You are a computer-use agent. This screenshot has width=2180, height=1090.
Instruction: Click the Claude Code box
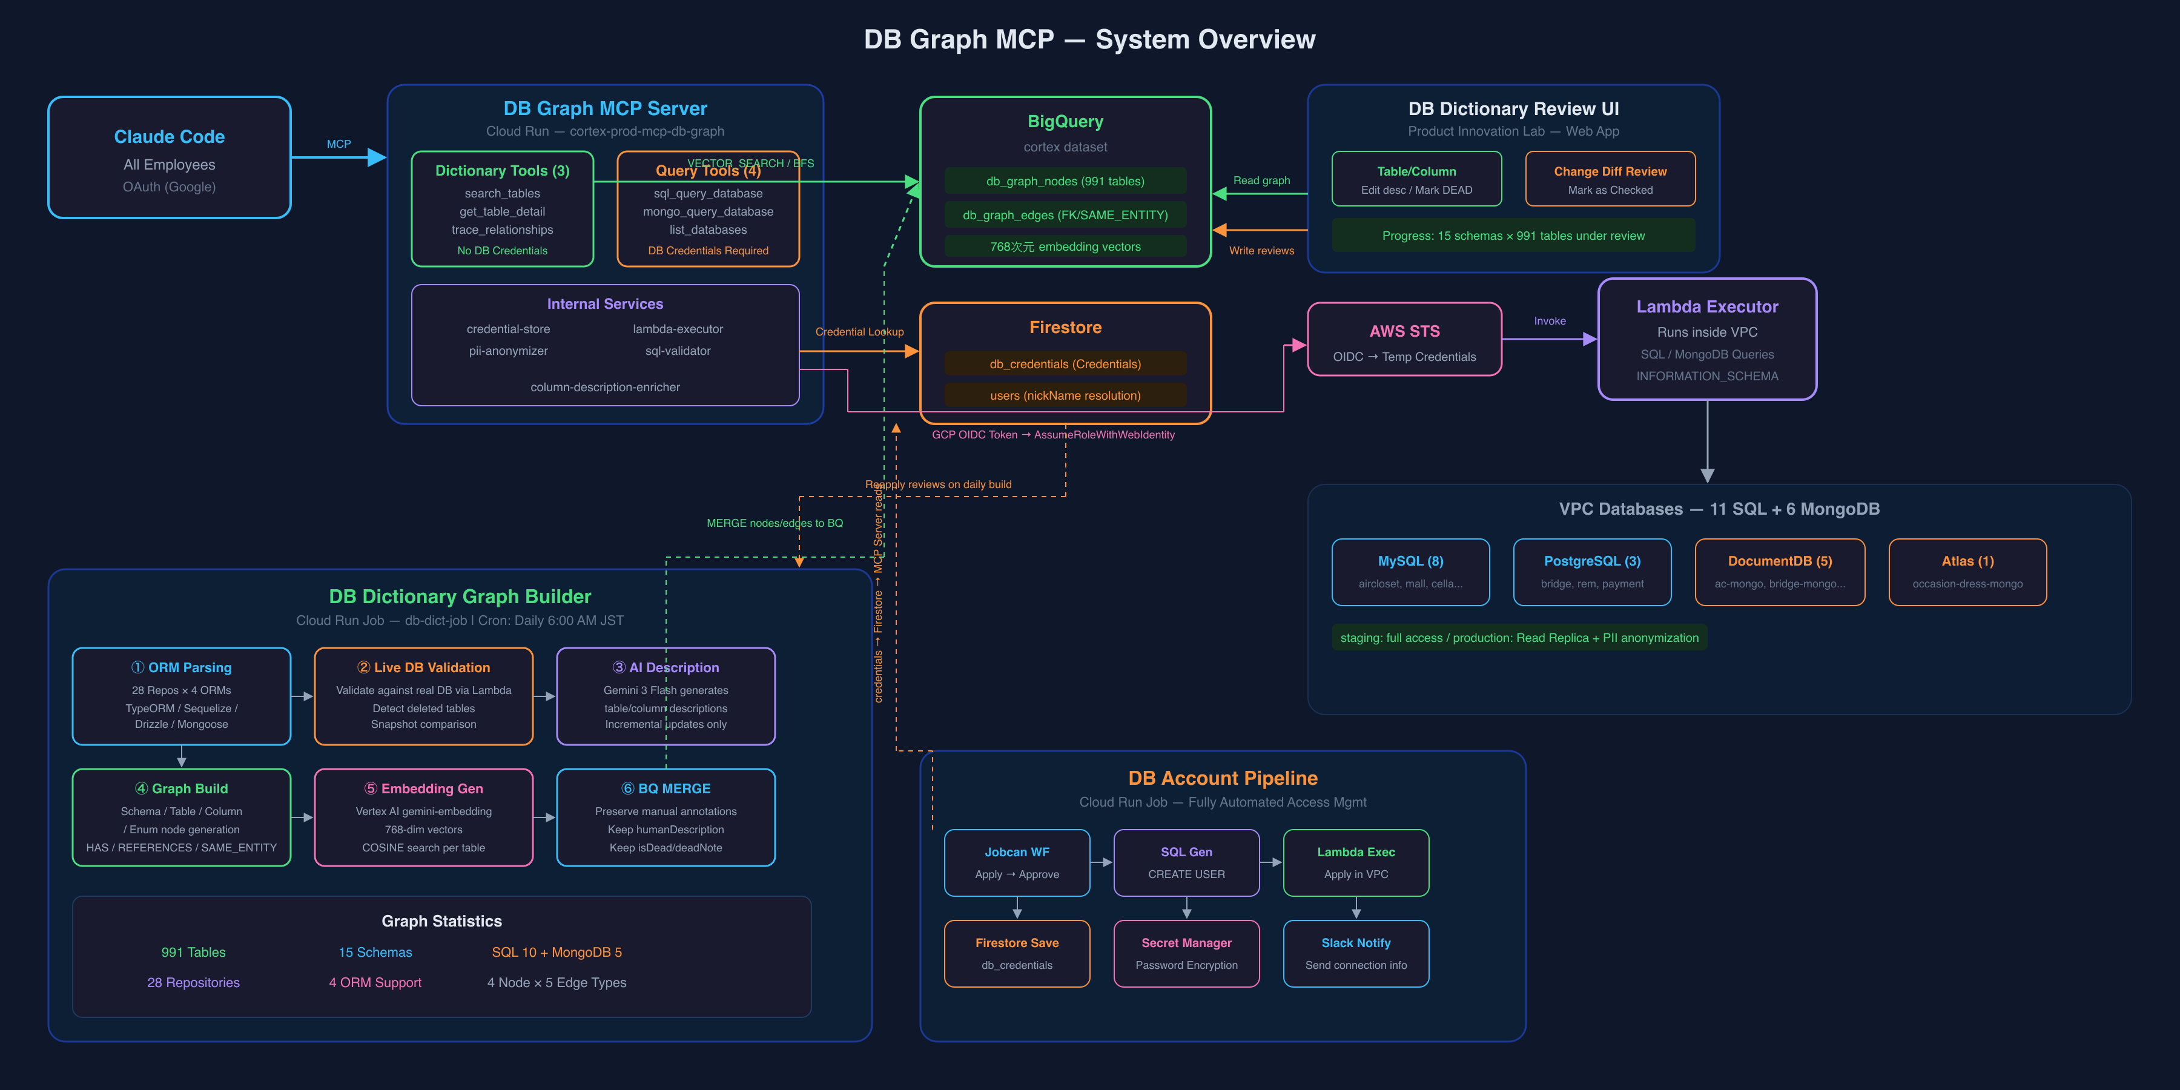tap(170, 157)
